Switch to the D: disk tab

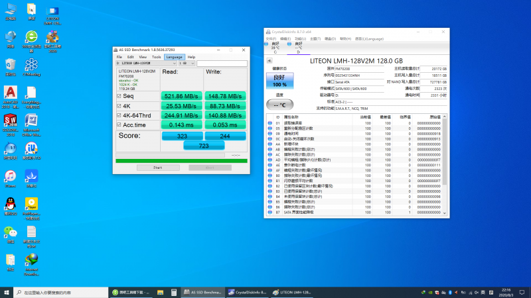(x=298, y=48)
